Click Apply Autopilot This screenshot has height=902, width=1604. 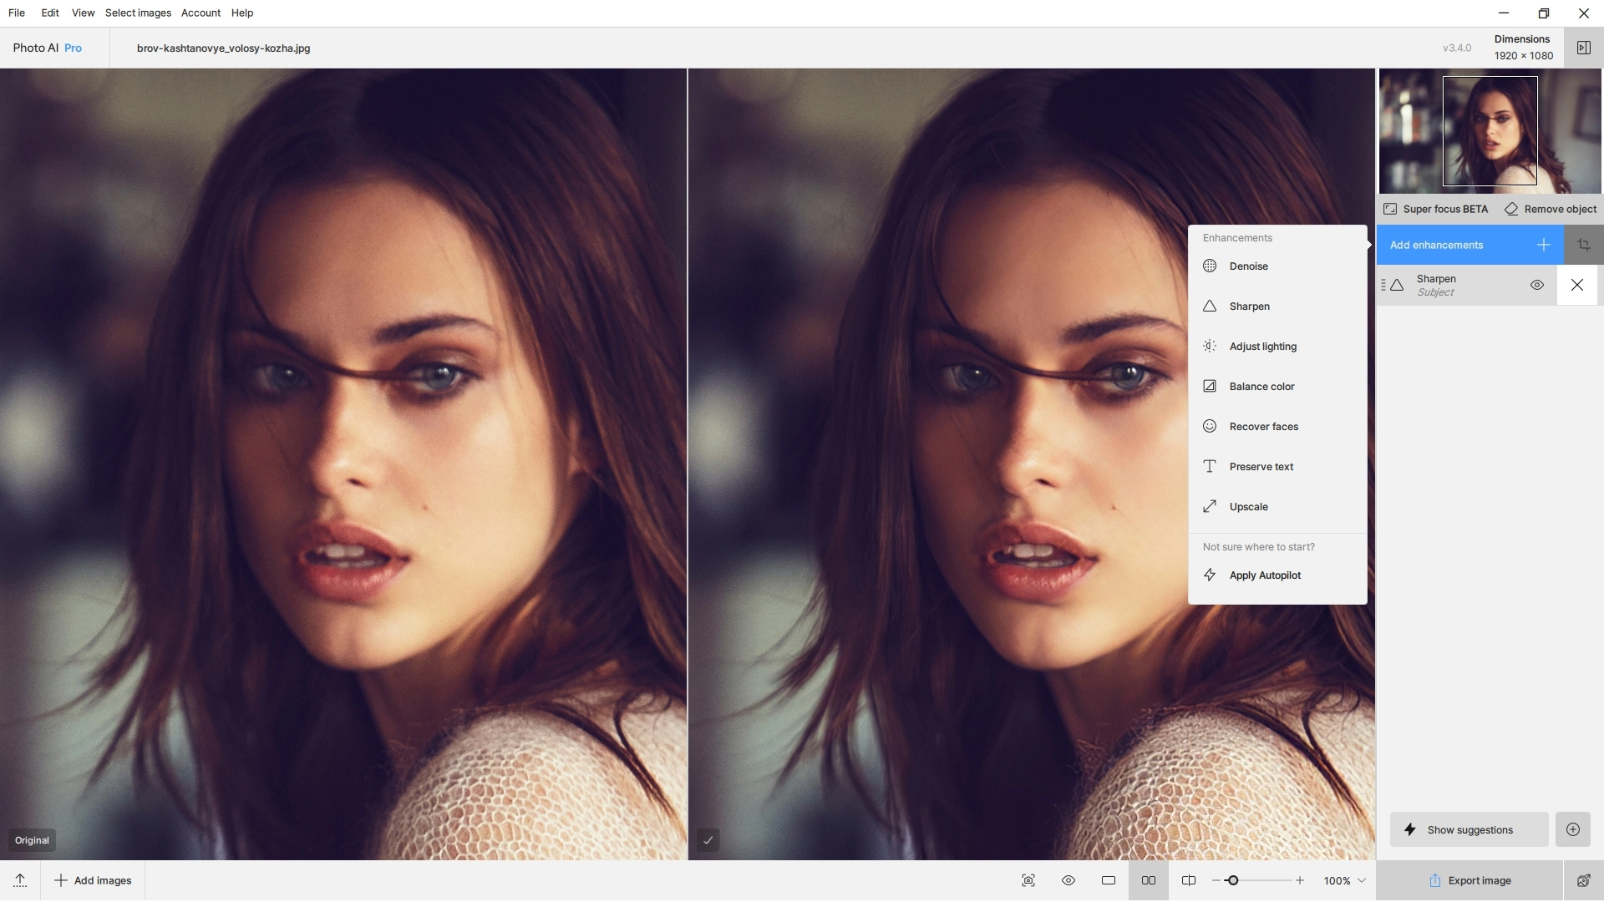[x=1264, y=575]
